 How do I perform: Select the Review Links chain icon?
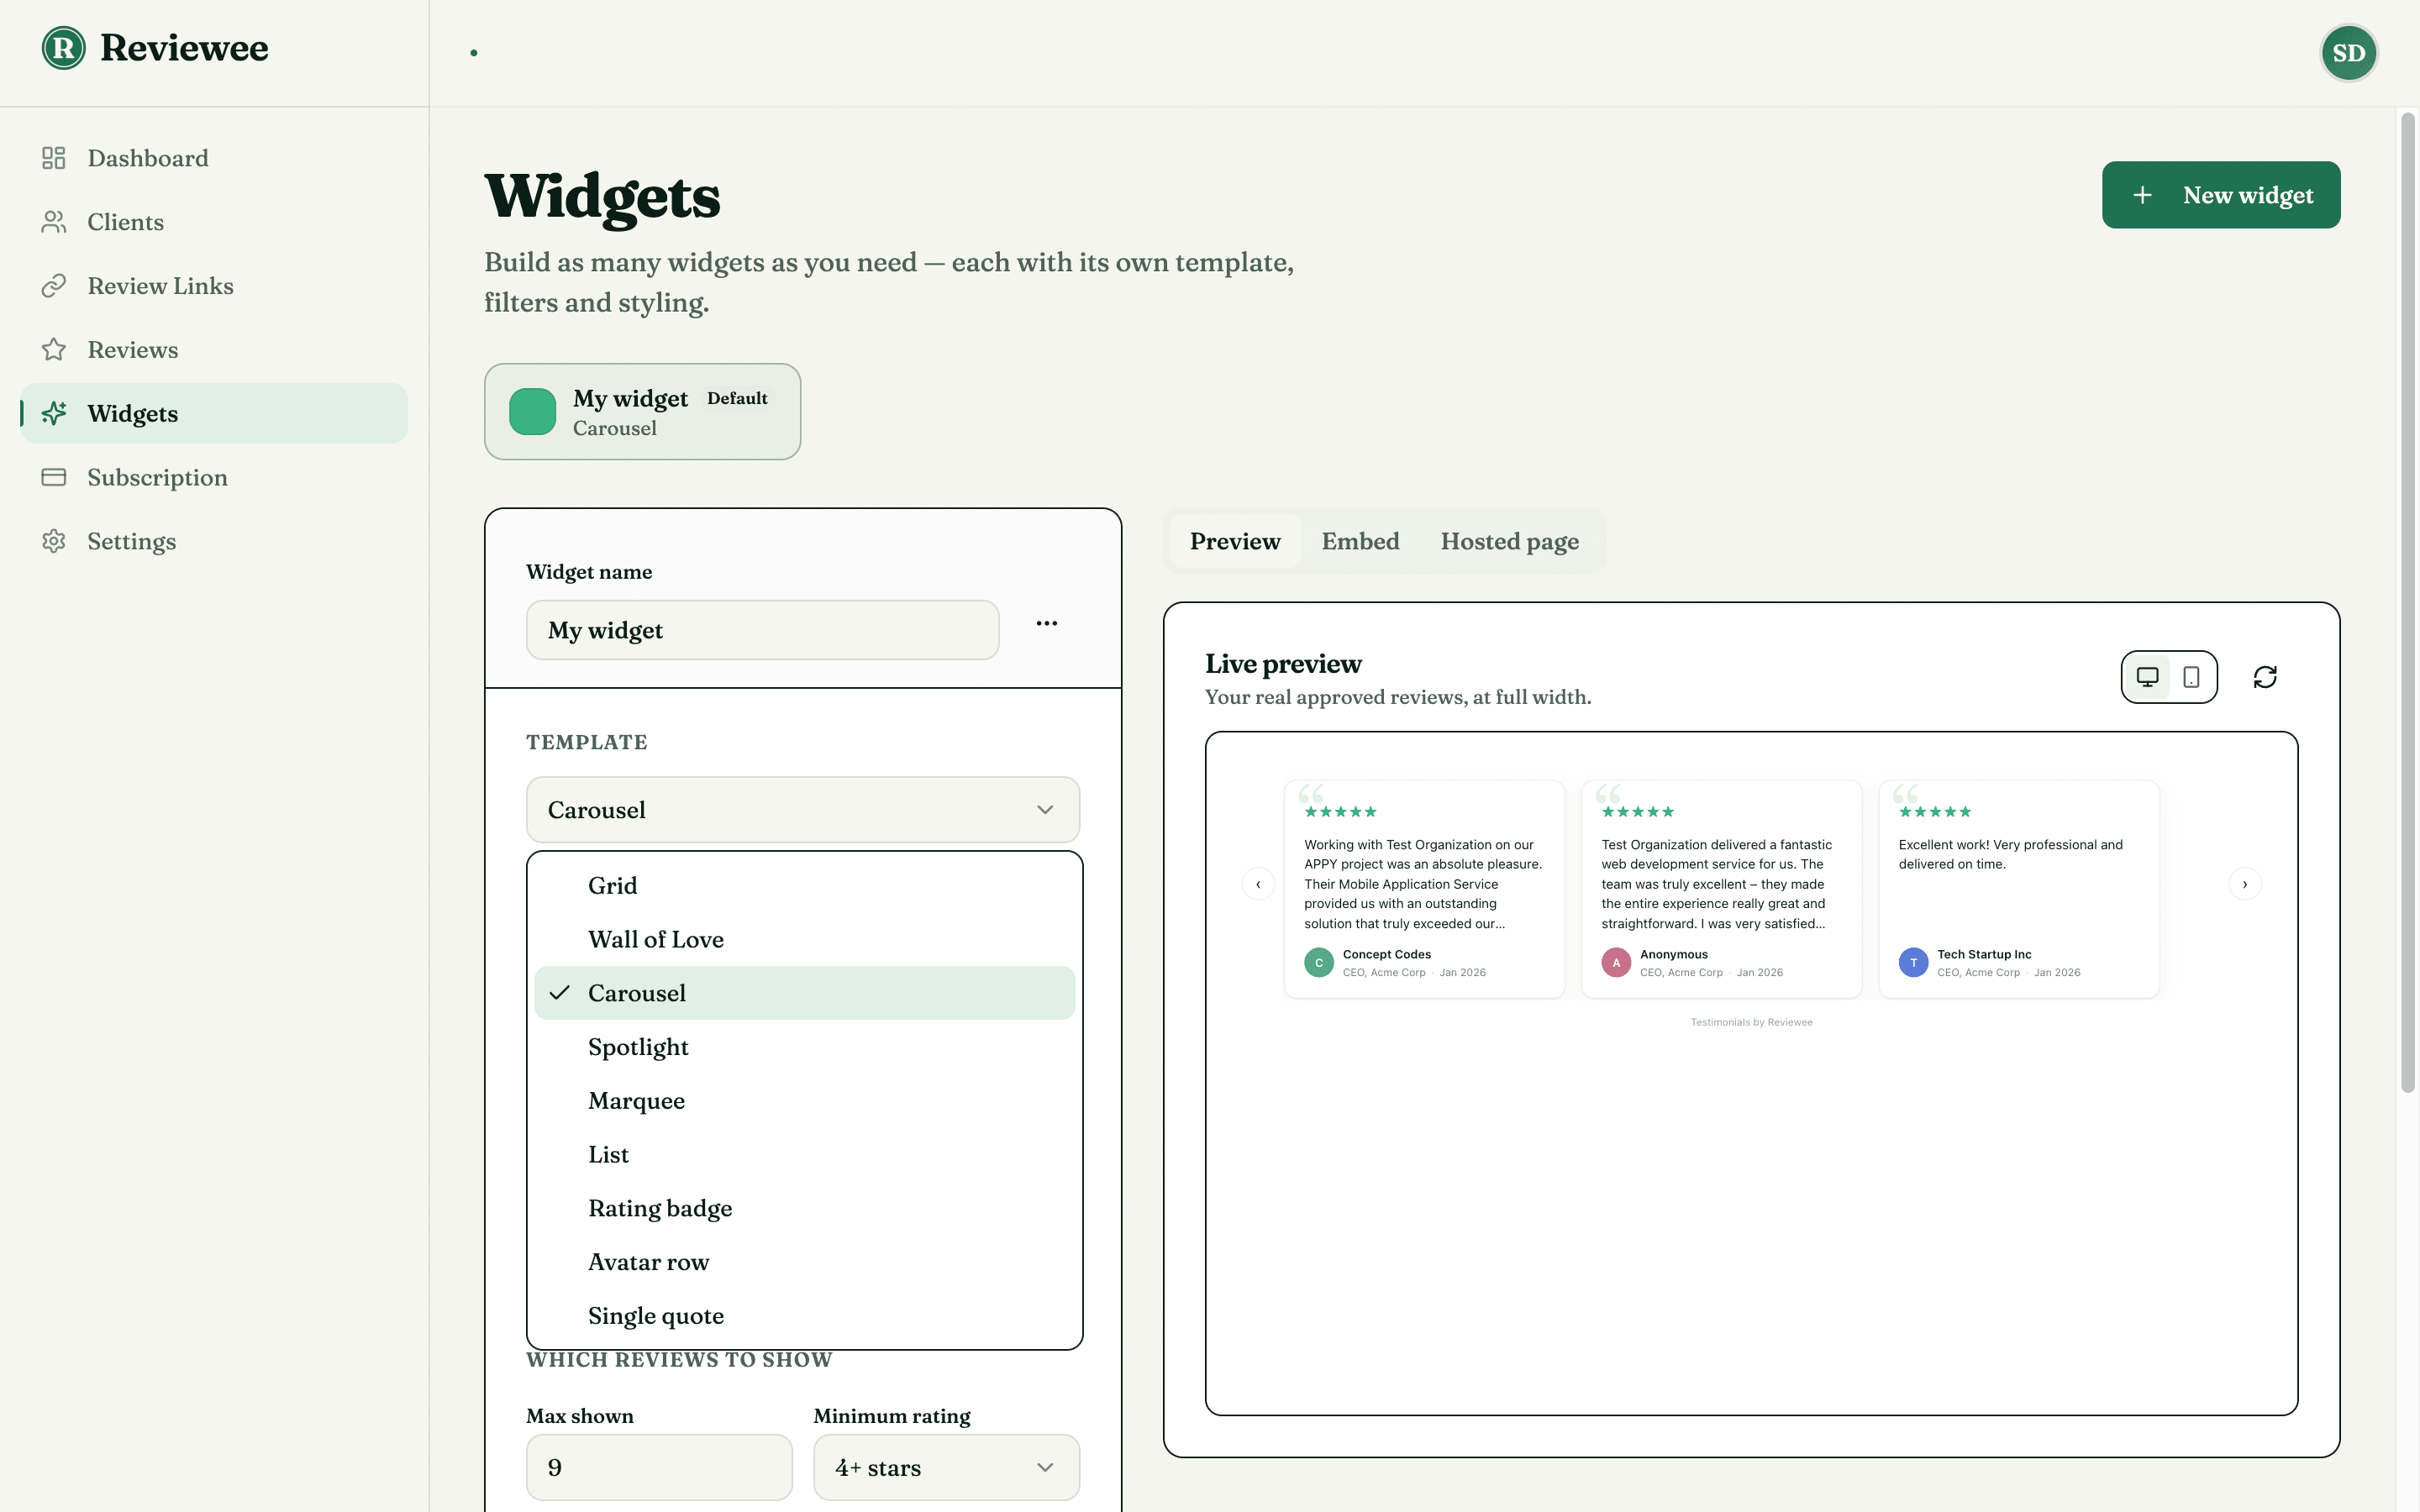coord(54,286)
